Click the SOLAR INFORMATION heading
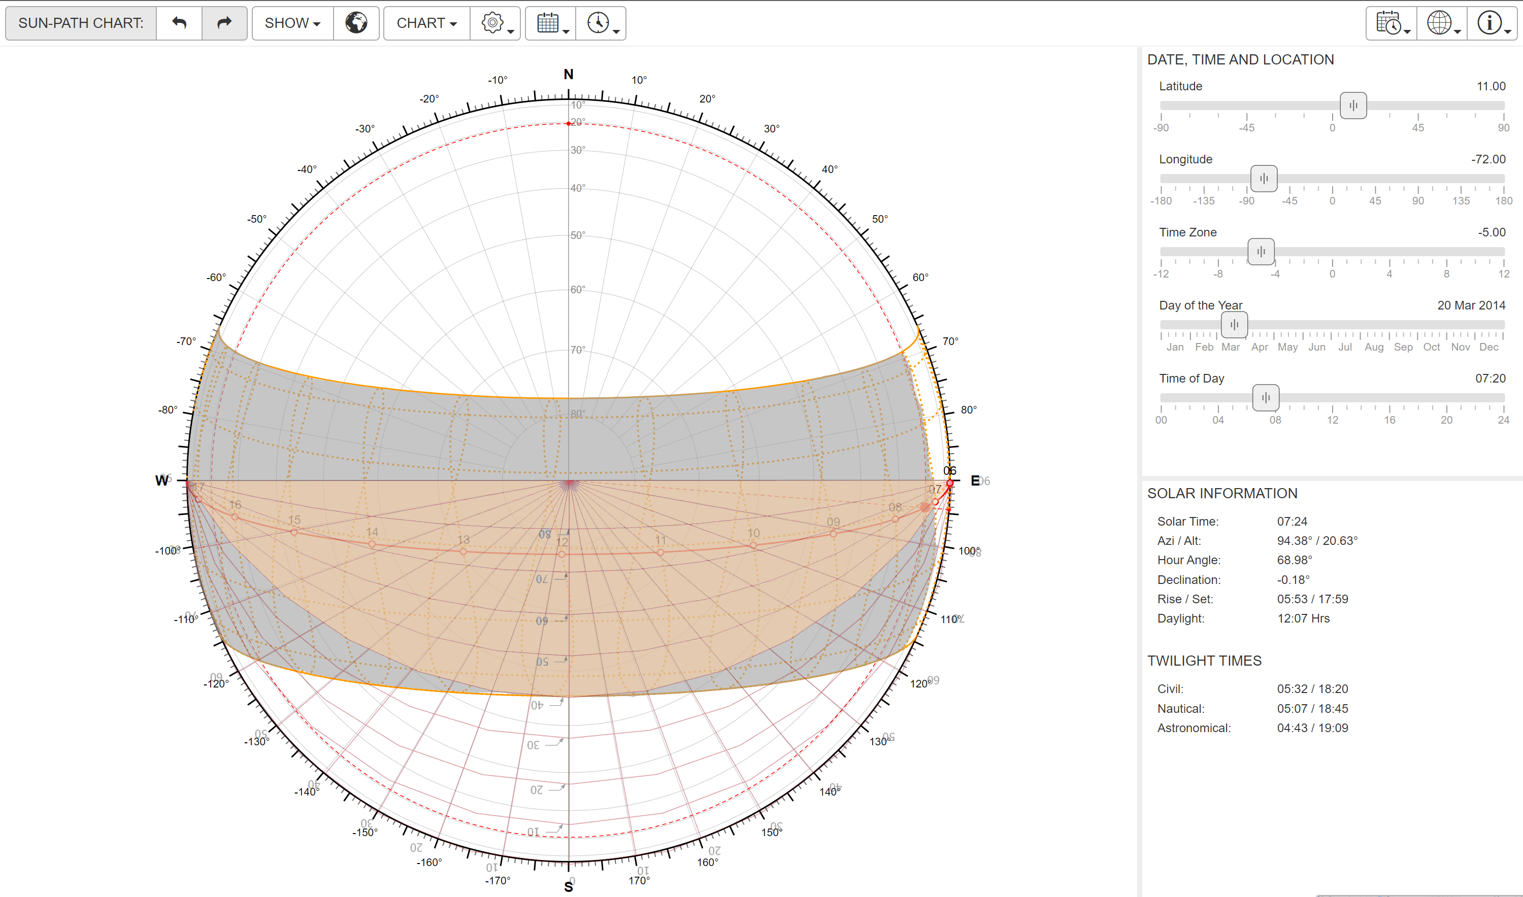The image size is (1523, 897). [1222, 493]
